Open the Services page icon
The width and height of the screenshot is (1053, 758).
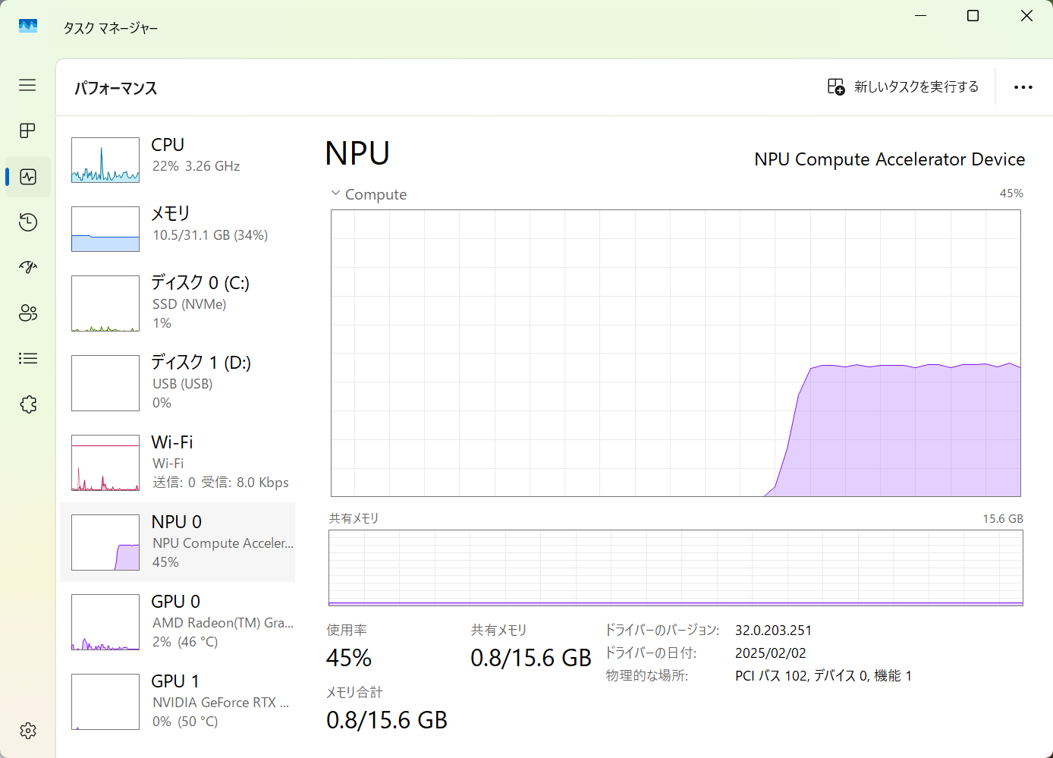[27, 404]
